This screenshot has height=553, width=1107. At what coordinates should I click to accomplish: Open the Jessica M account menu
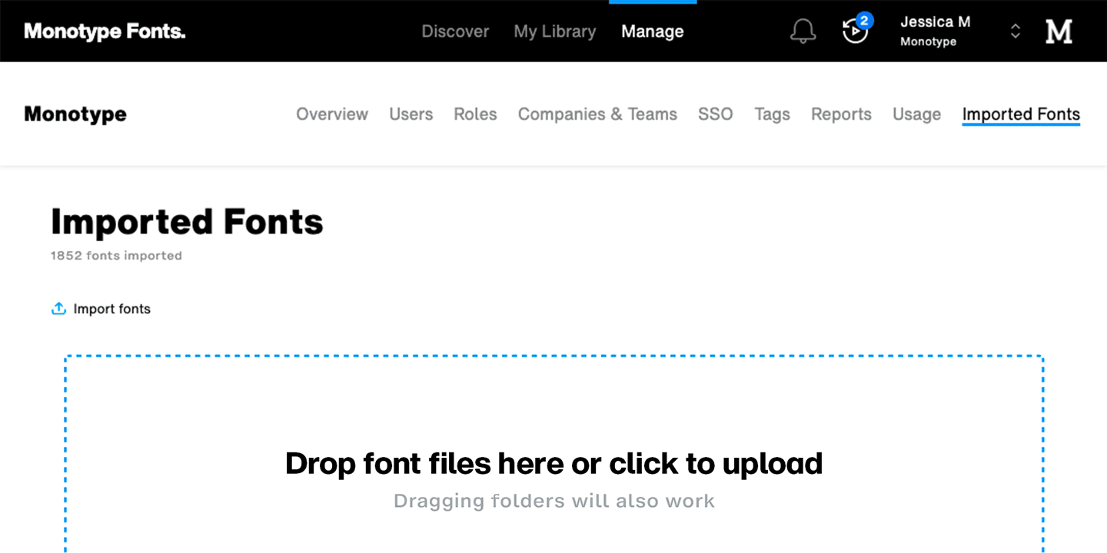click(935, 31)
